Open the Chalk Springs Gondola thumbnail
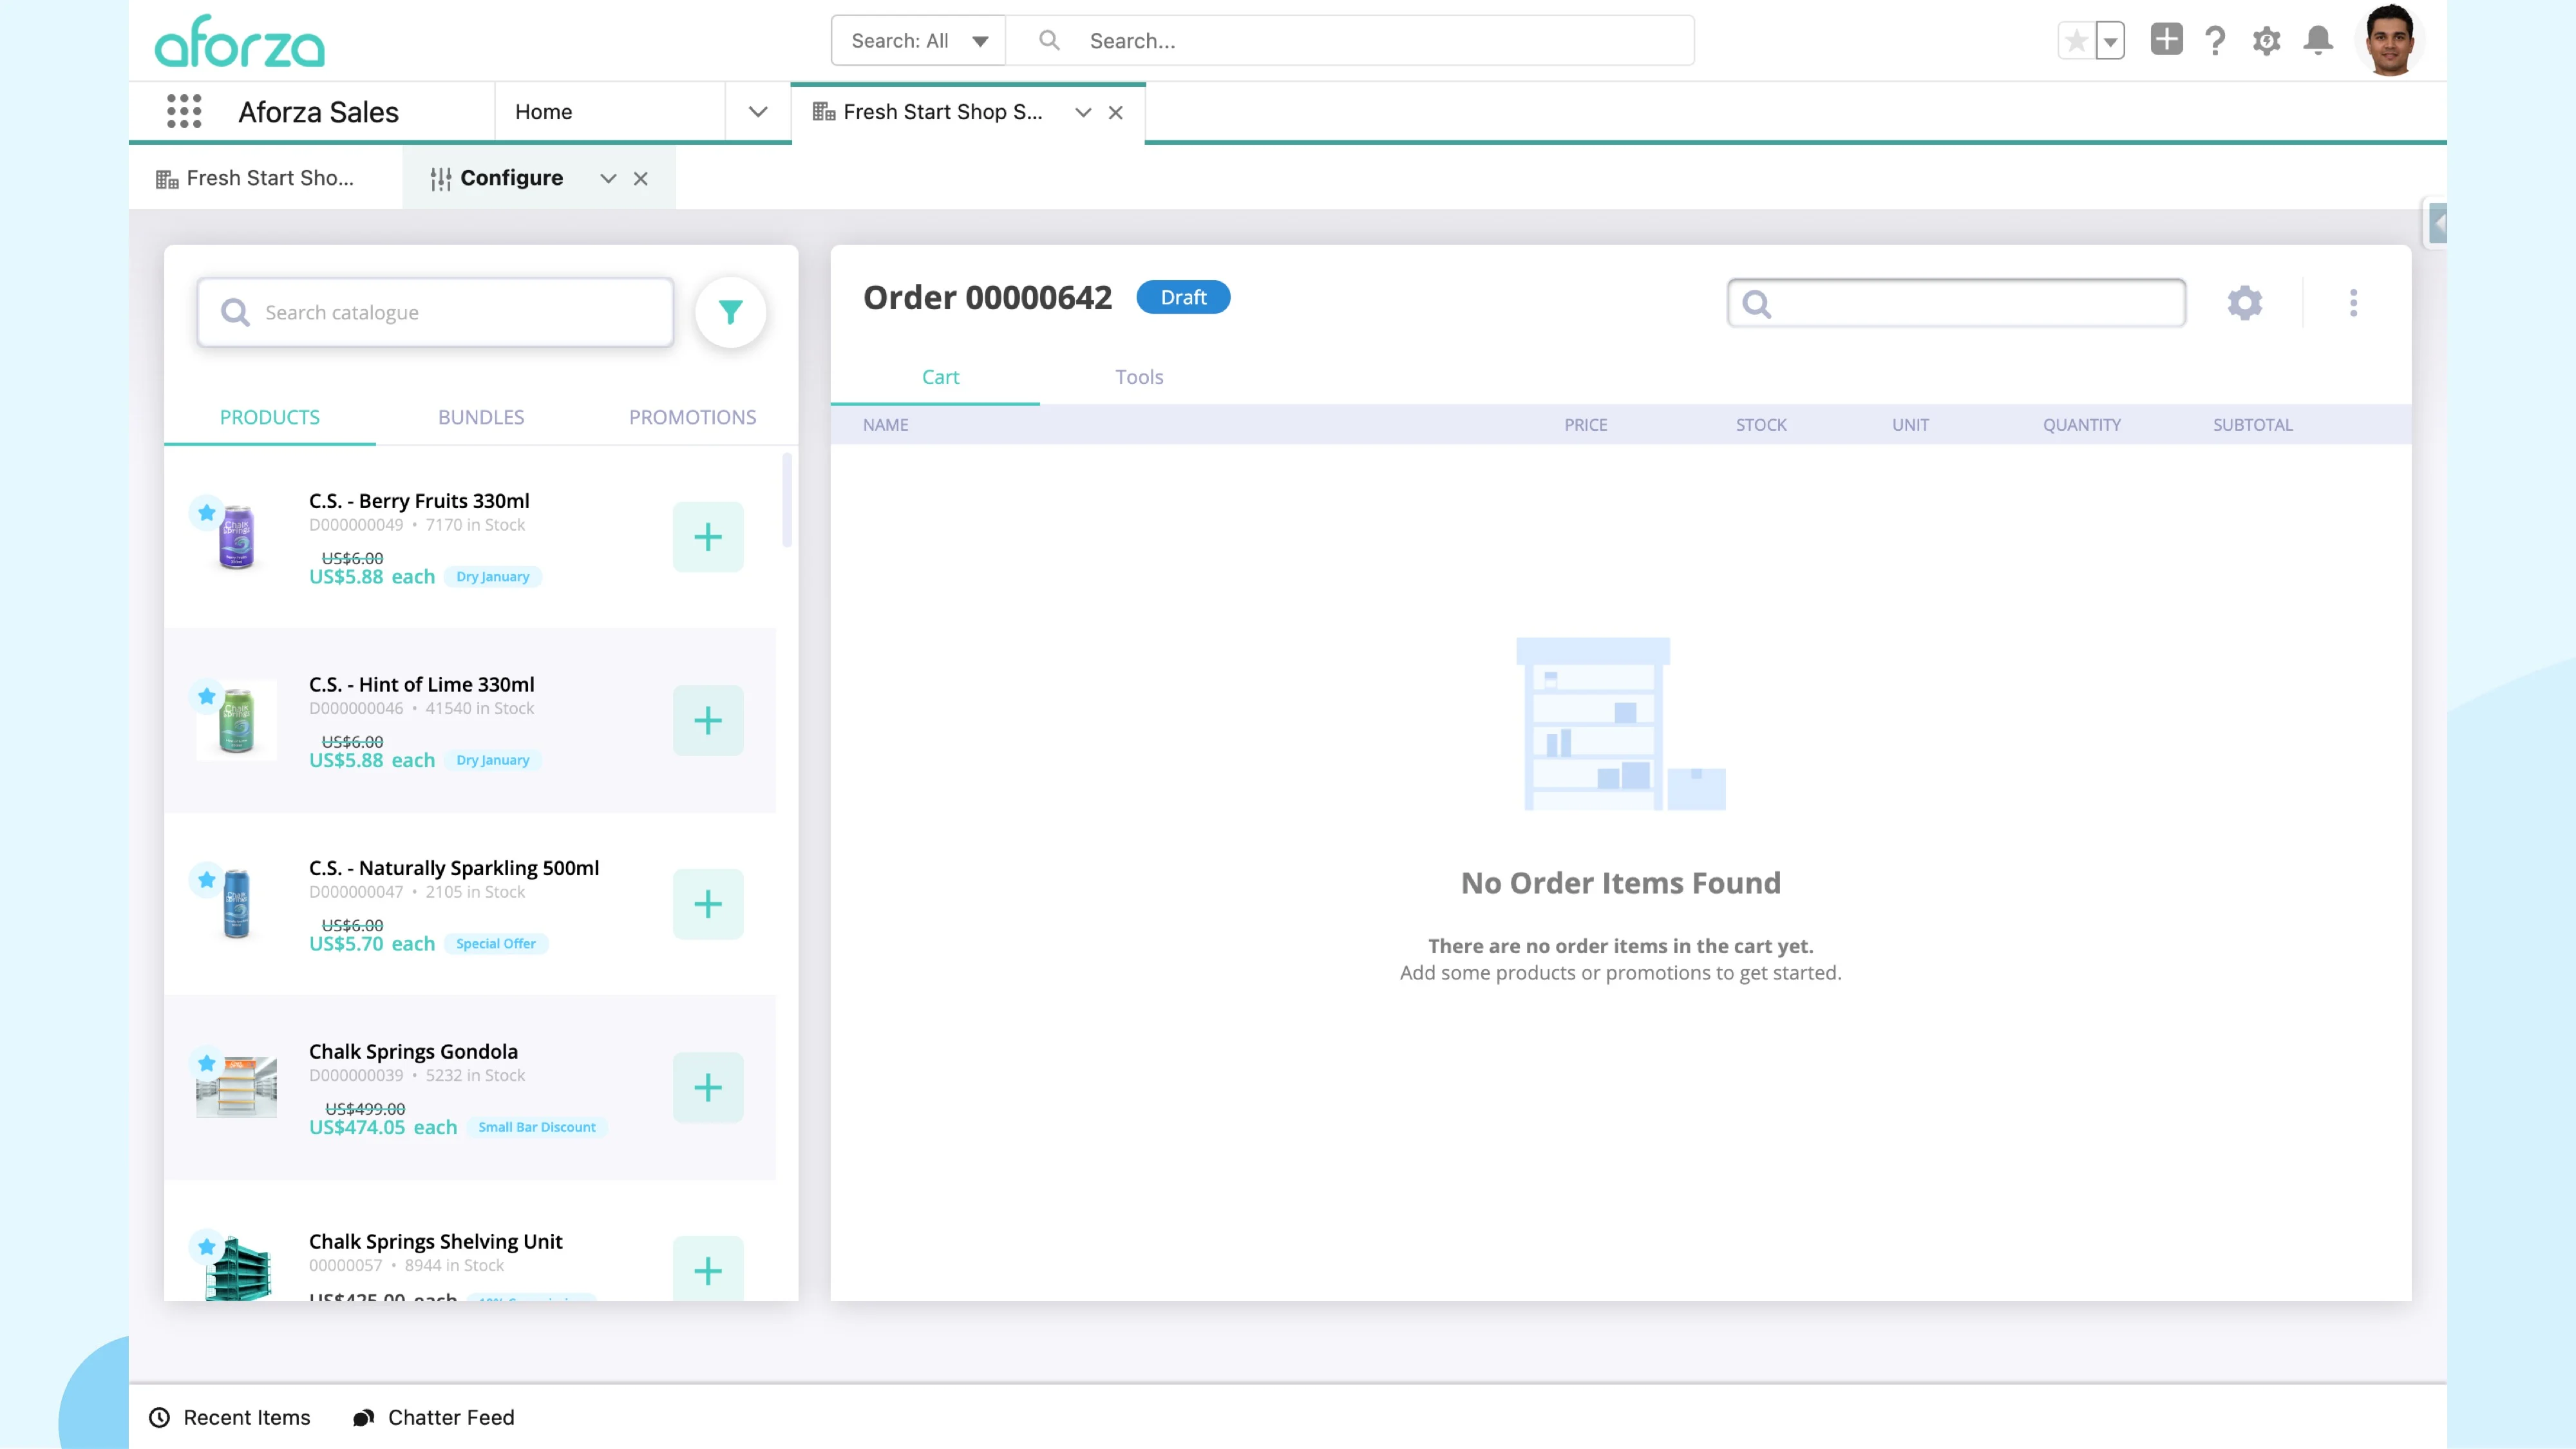The width and height of the screenshot is (2576, 1449). tap(237, 1087)
